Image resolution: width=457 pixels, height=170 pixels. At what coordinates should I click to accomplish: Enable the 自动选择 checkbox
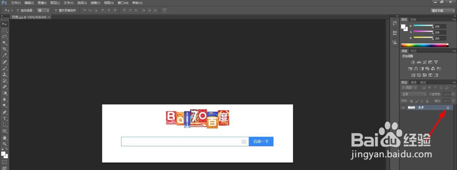tap(18, 11)
